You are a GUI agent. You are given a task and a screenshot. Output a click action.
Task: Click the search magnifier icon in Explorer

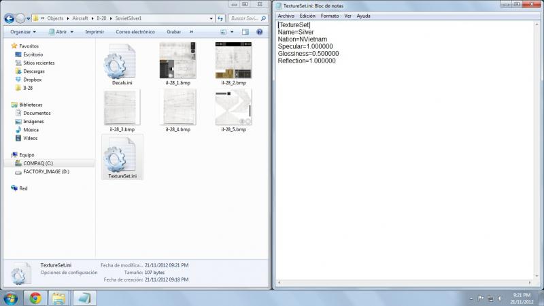(263, 18)
